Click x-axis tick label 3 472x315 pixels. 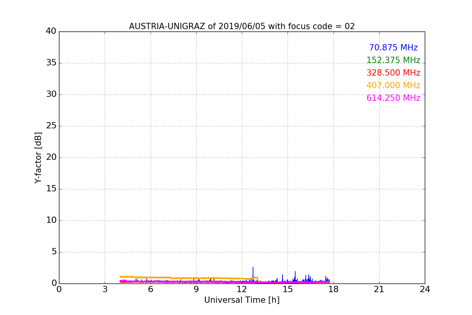coord(105,289)
